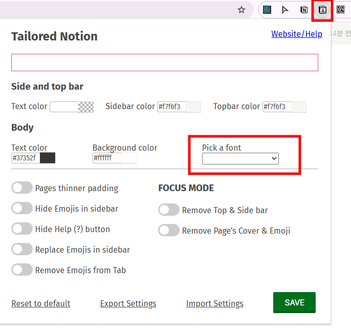351x330 pixels.
Task: Enable Replace Emojis in sidebar
Action: tap(22, 249)
